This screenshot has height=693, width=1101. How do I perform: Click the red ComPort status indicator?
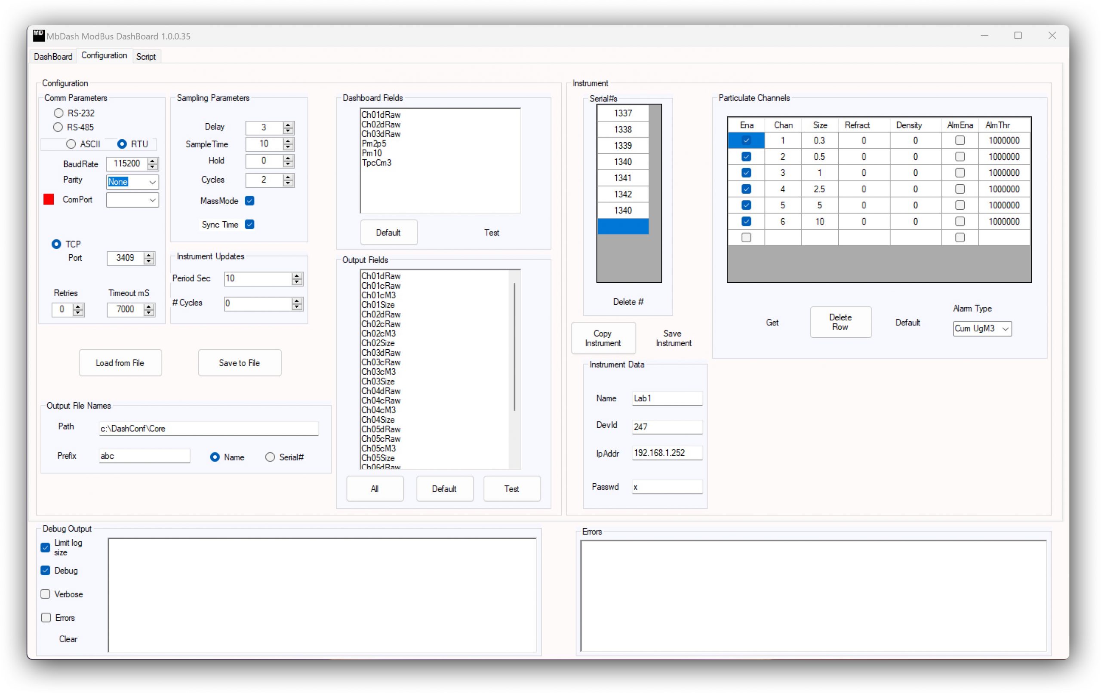click(49, 199)
